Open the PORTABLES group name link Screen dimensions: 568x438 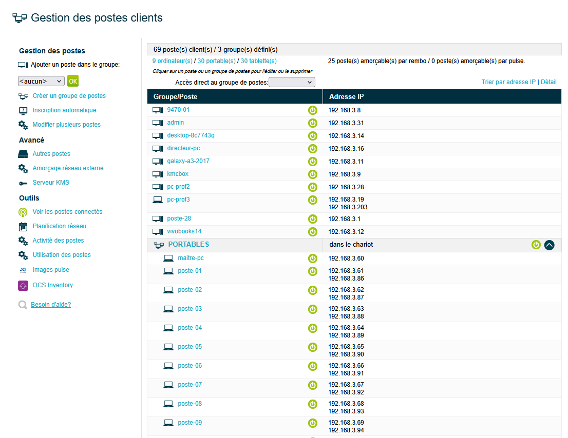[x=188, y=245]
